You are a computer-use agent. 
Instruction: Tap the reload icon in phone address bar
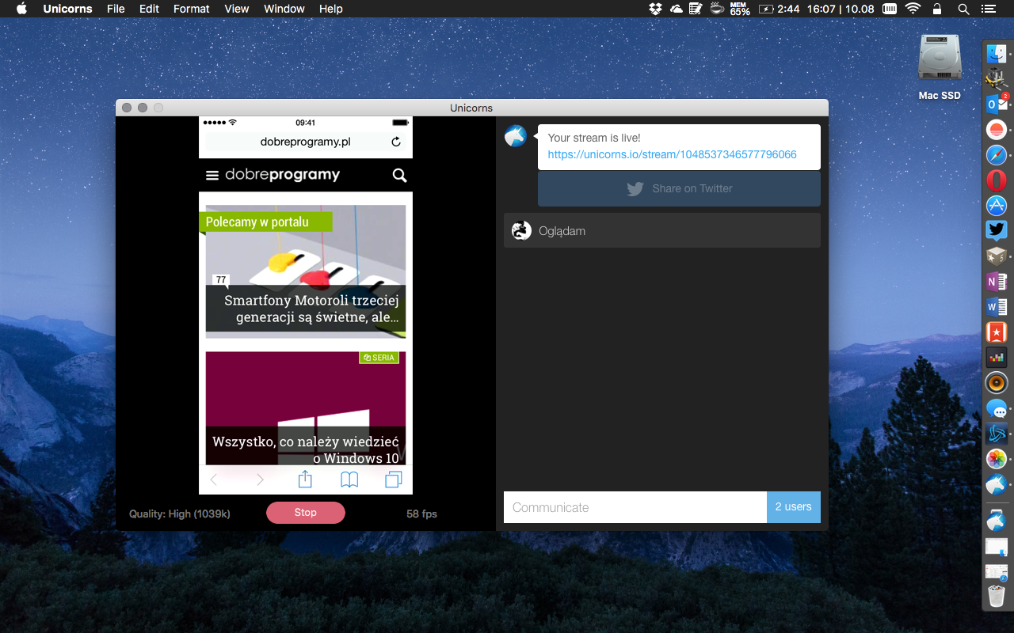pos(396,142)
